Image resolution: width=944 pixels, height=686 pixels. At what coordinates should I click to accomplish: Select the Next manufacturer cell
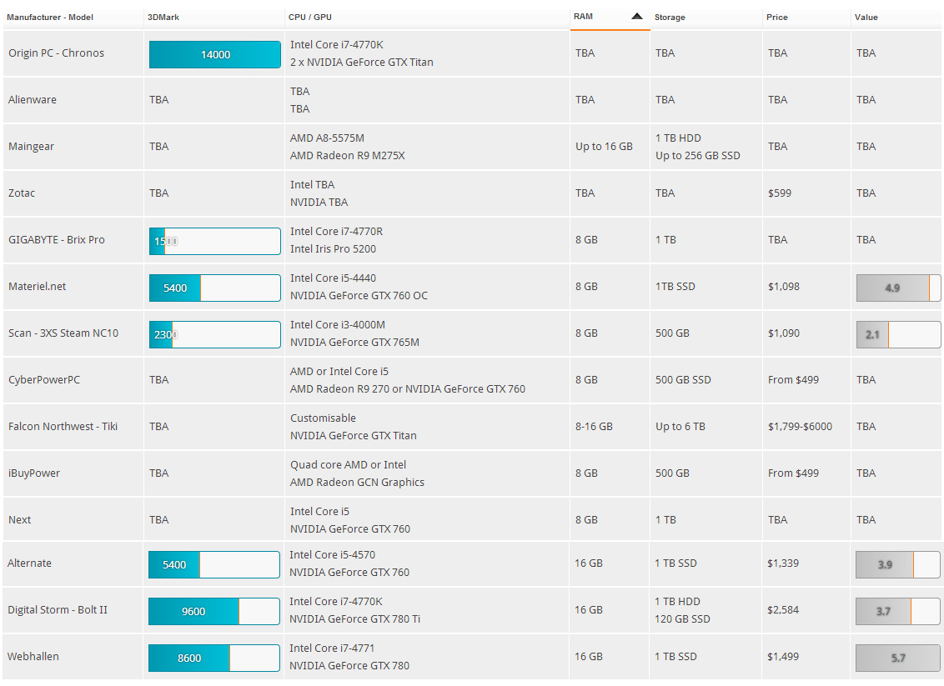[x=20, y=520]
